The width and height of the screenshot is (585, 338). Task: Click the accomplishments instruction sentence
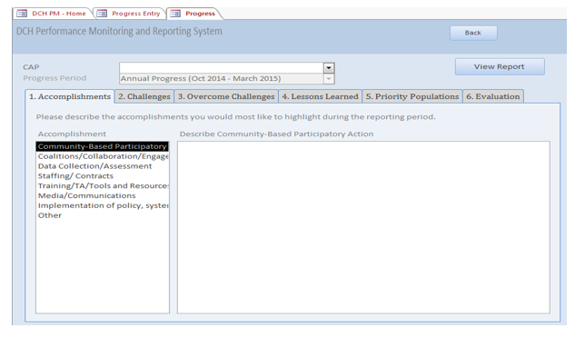(x=236, y=117)
